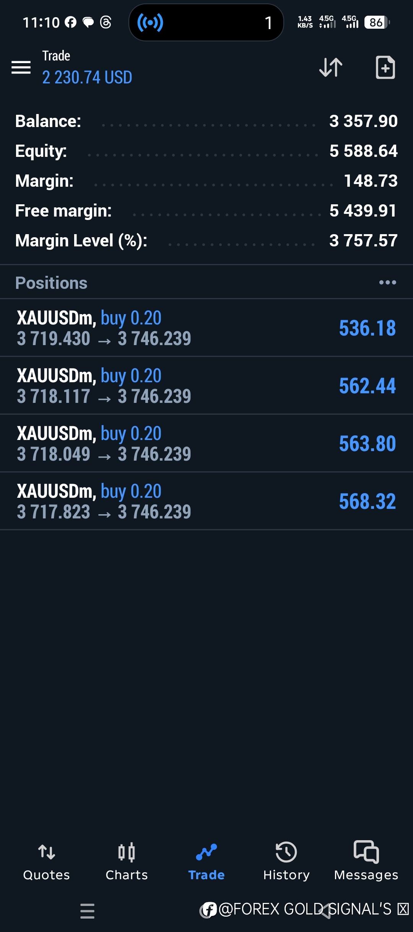The image size is (413, 932).
Task: Tap the hotspot broadcast status pill
Action: pos(206,23)
